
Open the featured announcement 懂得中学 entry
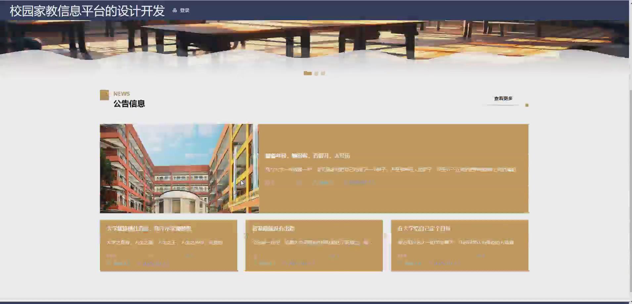point(308,155)
